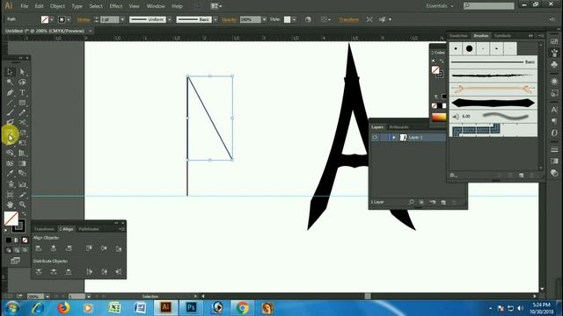This screenshot has height=316, width=563.
Task: Click New Brush icon in Brushes panel
Action: click(521, 176)
